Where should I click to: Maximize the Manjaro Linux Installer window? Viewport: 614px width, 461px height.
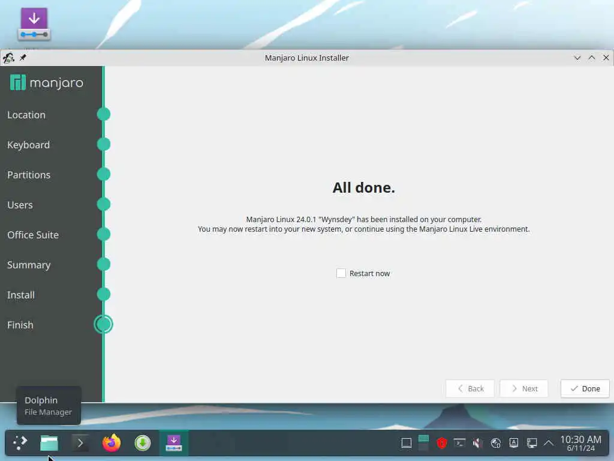592,58
